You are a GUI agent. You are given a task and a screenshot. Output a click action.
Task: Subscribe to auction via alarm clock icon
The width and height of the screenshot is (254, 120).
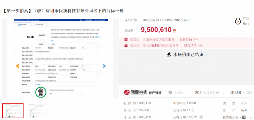(x=238, y=21)
